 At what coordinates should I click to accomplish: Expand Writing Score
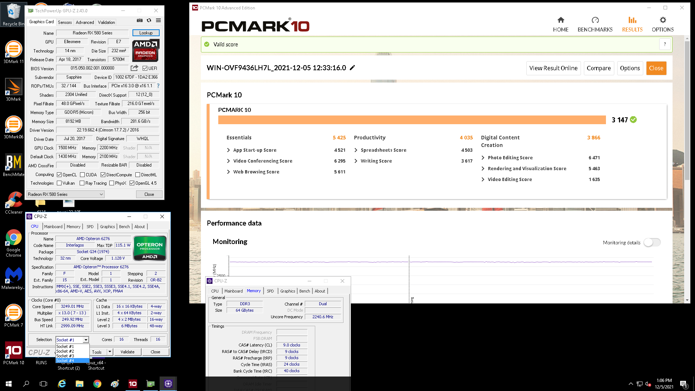(356, 161)
